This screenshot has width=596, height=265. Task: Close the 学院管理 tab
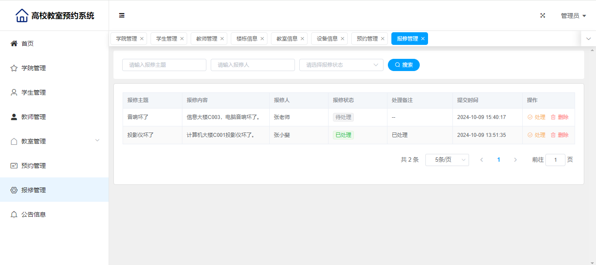pyautogui.click(x=142, y=39)
